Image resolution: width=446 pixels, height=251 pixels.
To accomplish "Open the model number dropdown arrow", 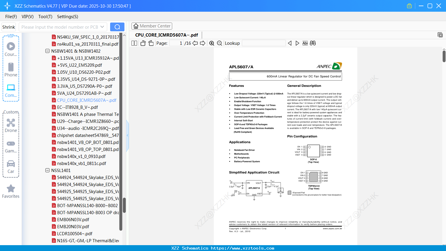I will pos(102,27).
